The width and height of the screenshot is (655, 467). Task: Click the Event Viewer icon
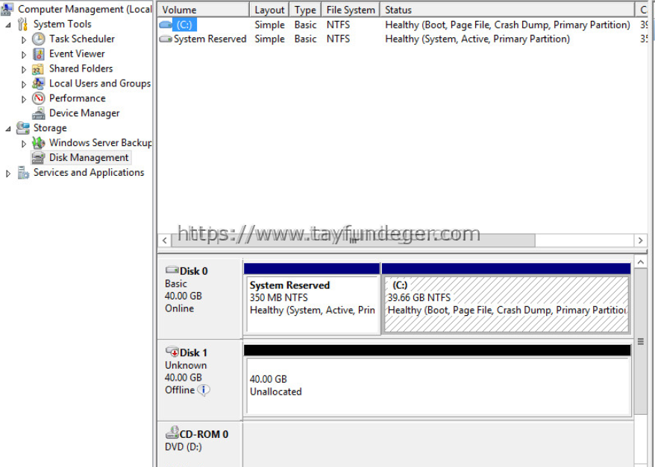pyautogui.click(x=39, y=54)
